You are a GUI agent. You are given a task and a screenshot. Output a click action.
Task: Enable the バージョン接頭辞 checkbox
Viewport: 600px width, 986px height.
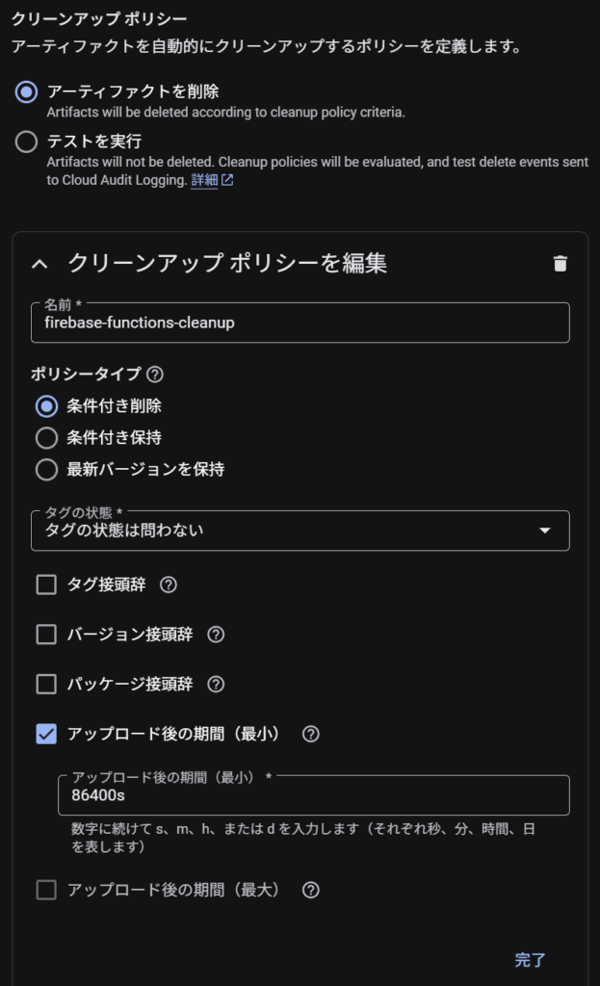(x=46, y=635)
